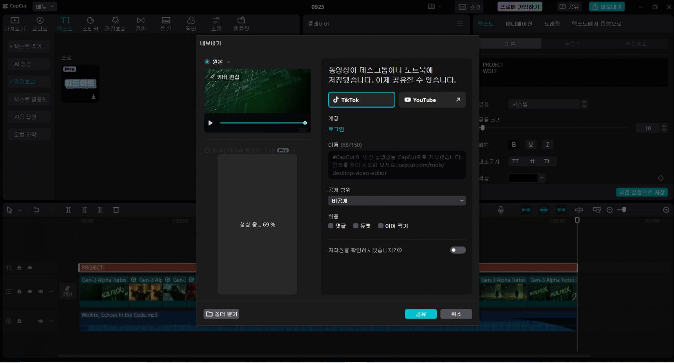The width and height of the screenshot is (674, 363).
Task: Open the text color dropdown arrow
Action: [x=542, y=178]
